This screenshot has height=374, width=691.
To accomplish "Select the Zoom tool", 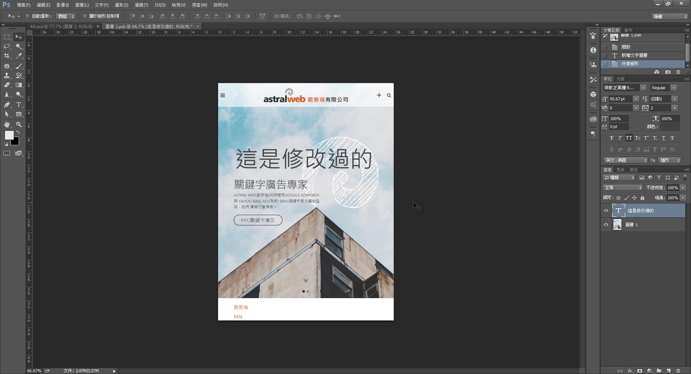I will click(19, 124).
